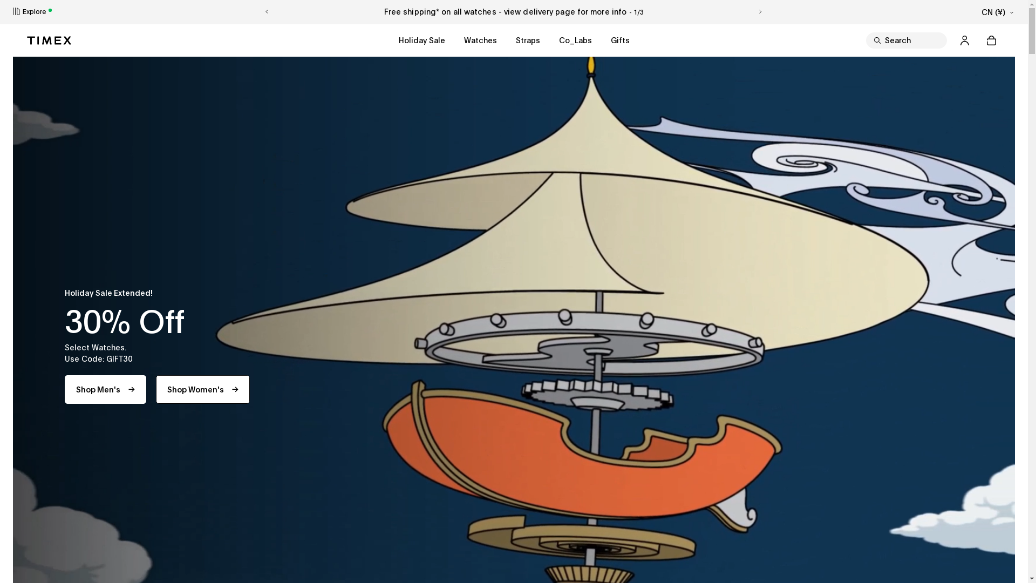Open the Gifts menu
Viewport: 1036px width, 583px height.
tap(620, 40)
